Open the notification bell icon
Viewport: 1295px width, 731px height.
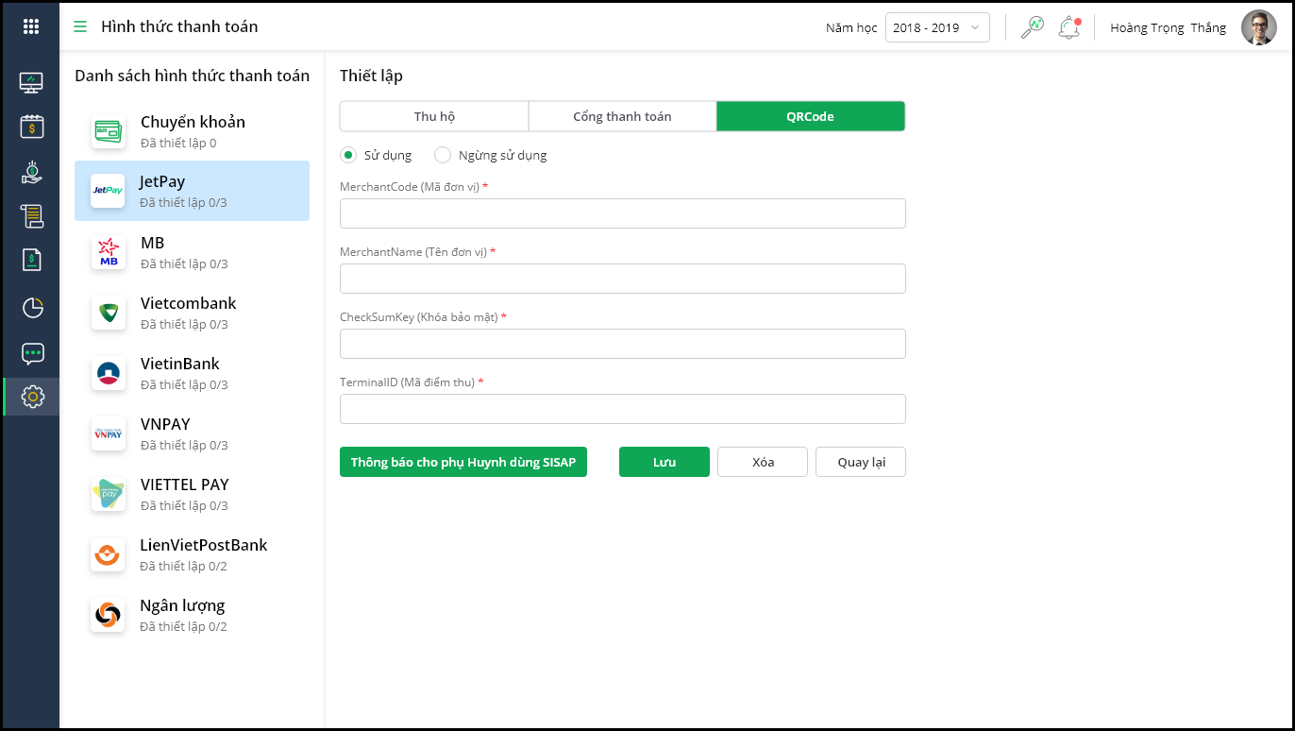[x=1068, y=27]
